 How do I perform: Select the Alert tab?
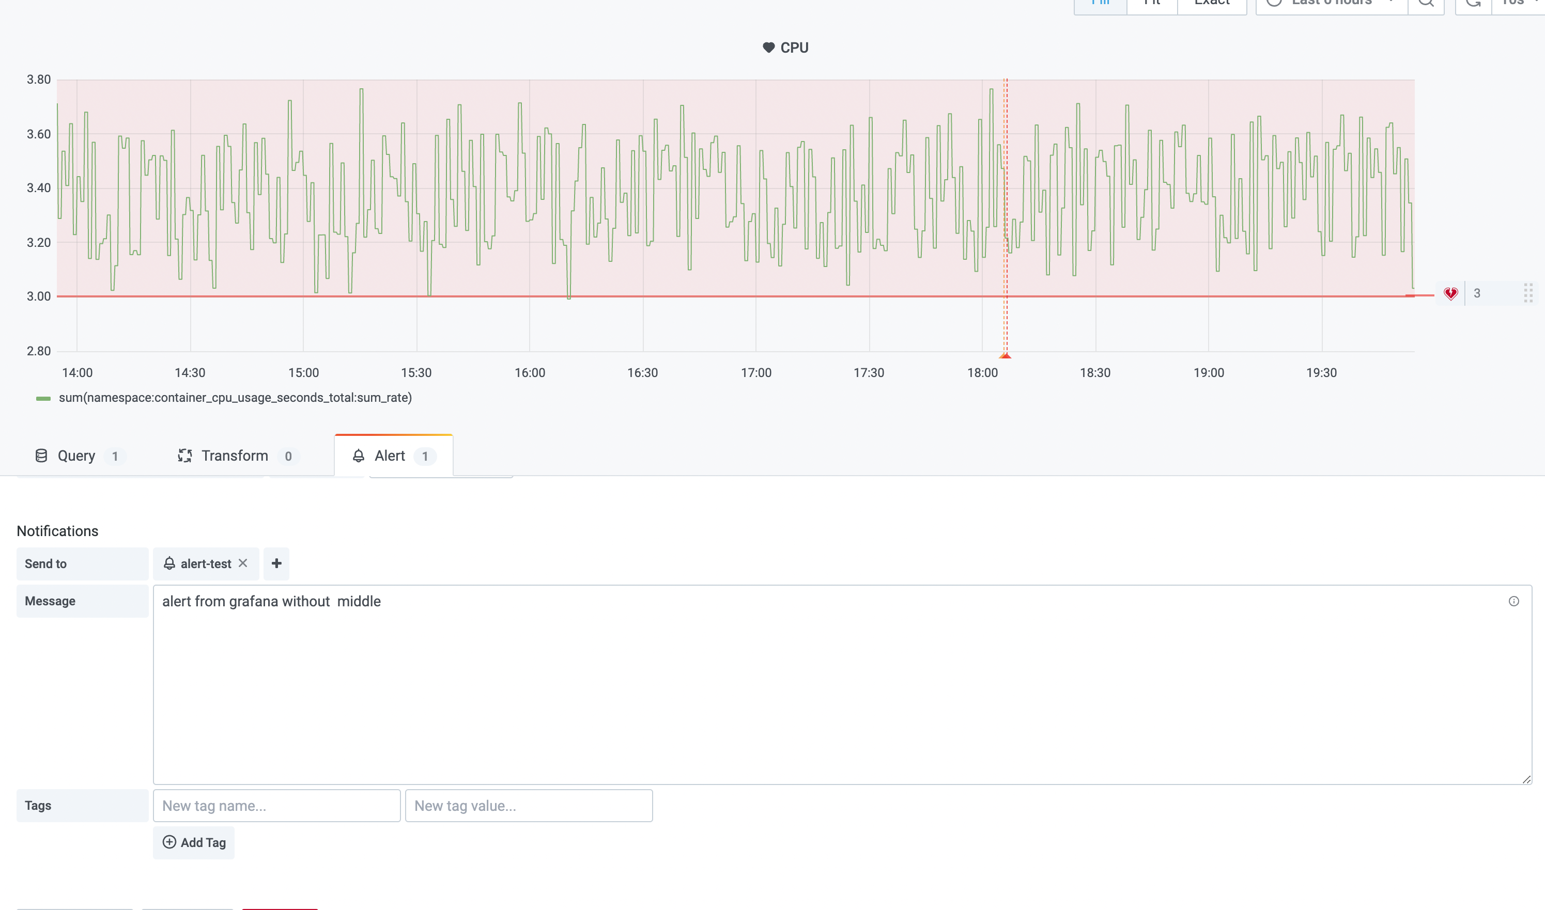tap(394, 456)
